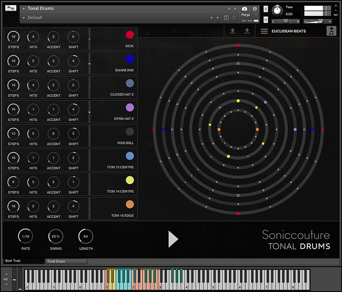
Task: Click the TOM 14 CENTRE STEPS knob
Action: [x=13, y=182]
